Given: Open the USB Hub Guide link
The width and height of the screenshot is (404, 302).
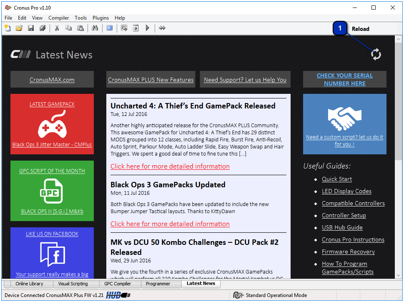Looking at the screenshot, I should 342,227.
